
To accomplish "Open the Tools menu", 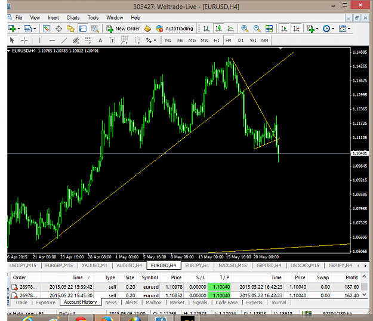I will (93, 18).
